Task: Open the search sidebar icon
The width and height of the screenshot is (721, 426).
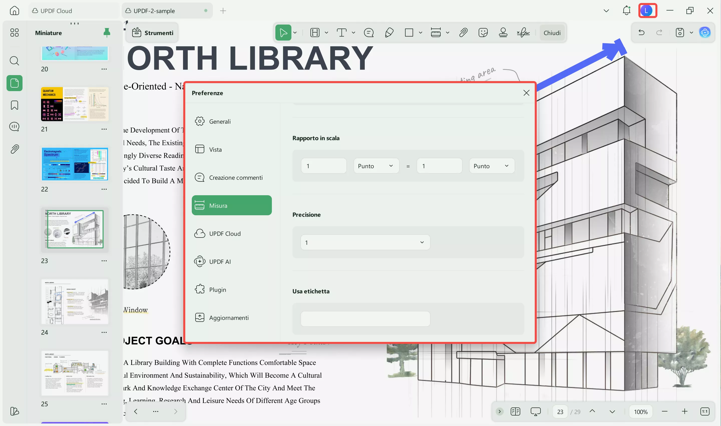Action: tap(14, 61)
